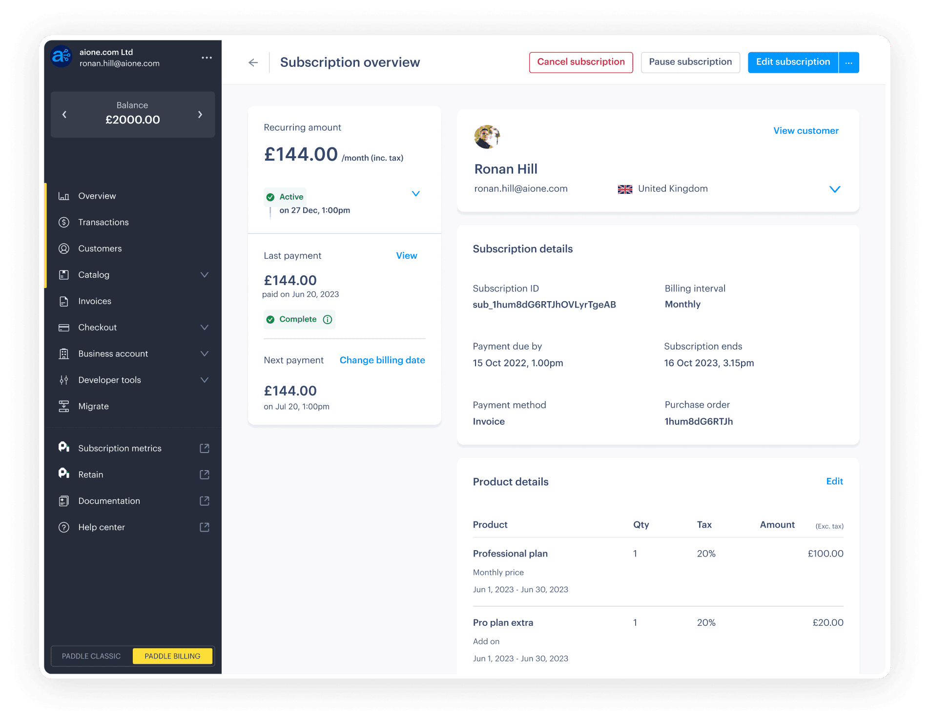Click the Catalog icon in sidebar
The height and width of the screenshot is (722, 930).
63,275
